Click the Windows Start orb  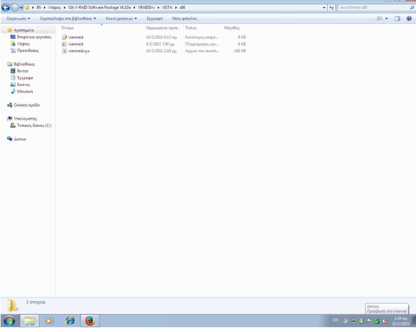tap(9, 321)
